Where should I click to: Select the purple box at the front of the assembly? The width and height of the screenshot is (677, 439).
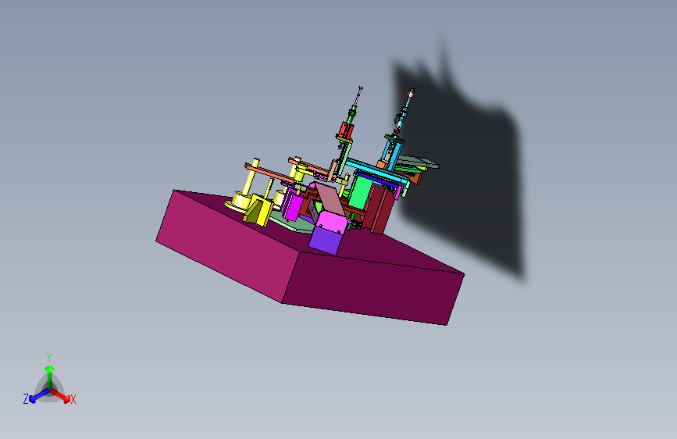[x=325, y=241]
